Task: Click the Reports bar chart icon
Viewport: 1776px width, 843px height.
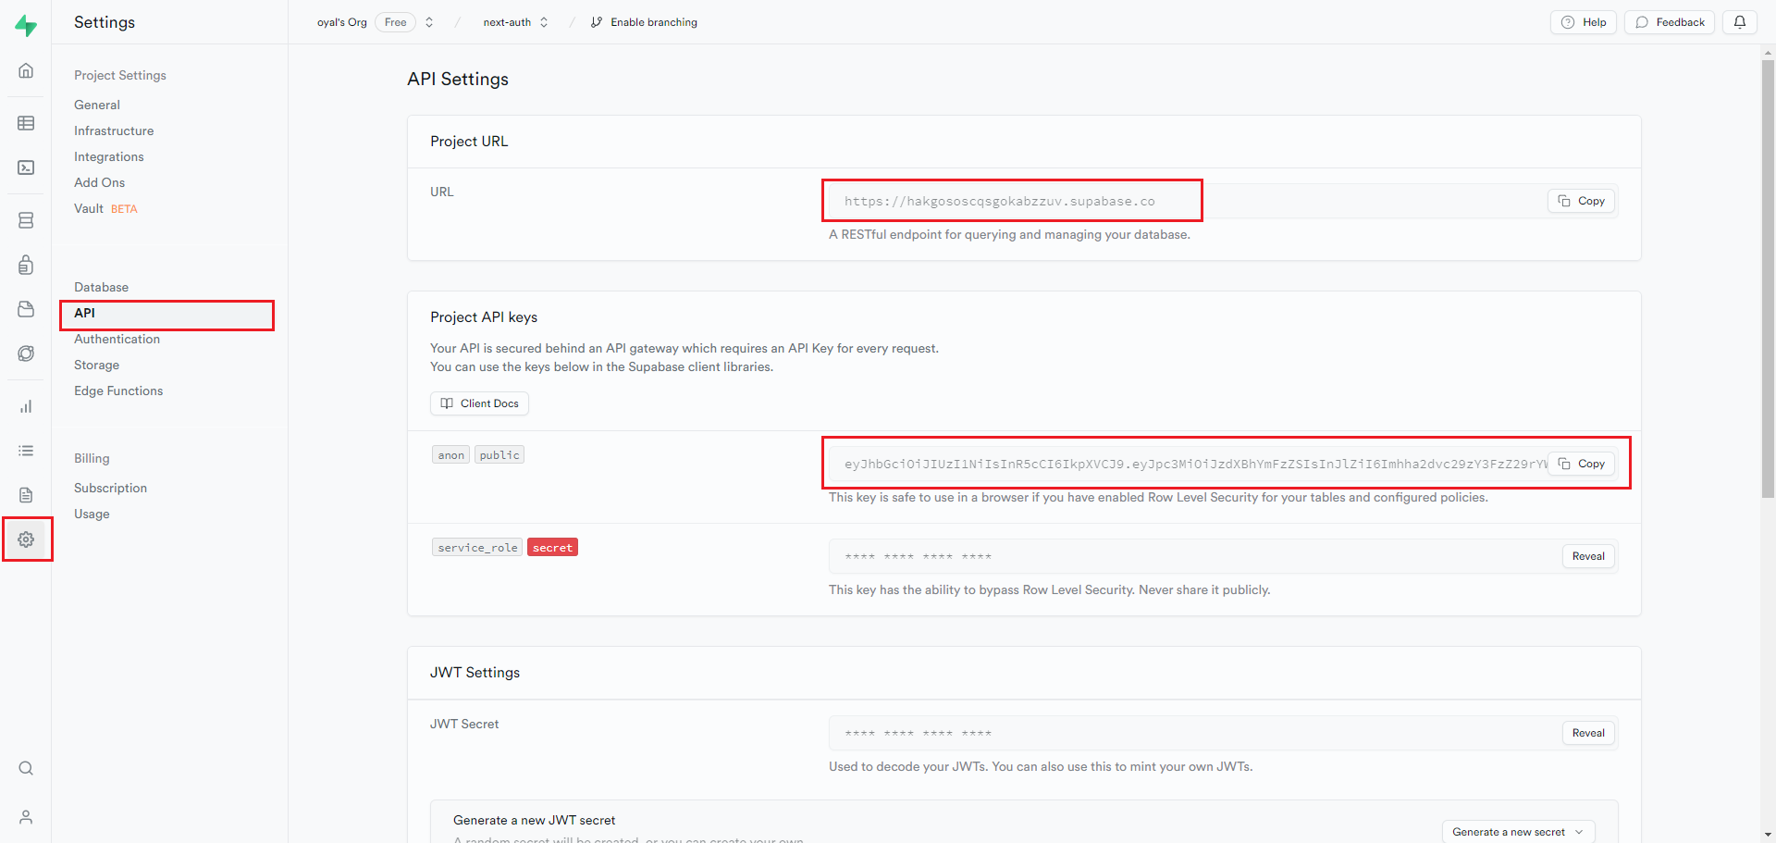Action: click(26, 406)
